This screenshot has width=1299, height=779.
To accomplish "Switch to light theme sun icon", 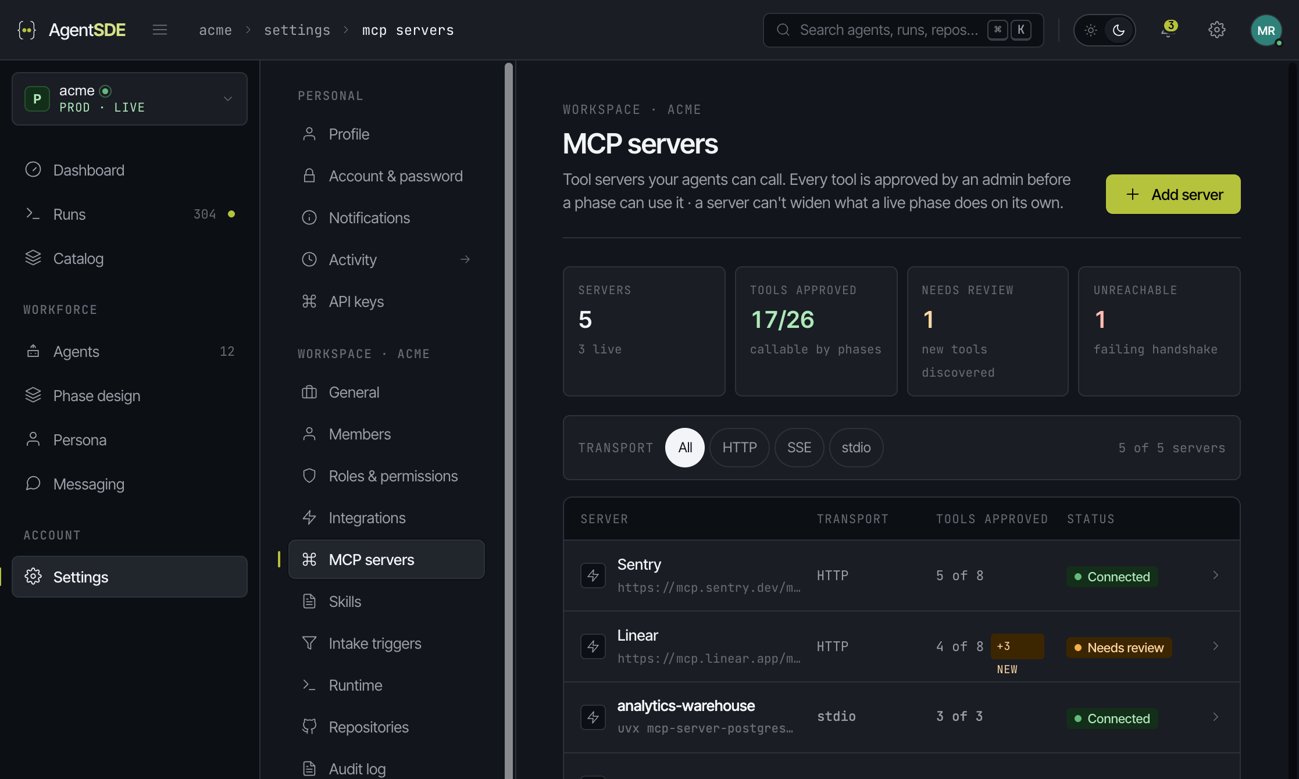I will (1091, 30).
